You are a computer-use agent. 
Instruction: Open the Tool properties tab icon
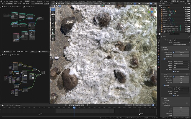tap(159, 37)
